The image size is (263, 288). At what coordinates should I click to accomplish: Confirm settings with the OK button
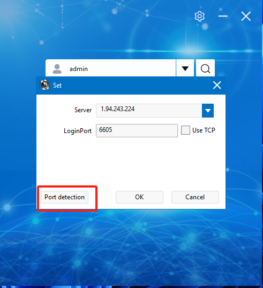tap(139, 197)
